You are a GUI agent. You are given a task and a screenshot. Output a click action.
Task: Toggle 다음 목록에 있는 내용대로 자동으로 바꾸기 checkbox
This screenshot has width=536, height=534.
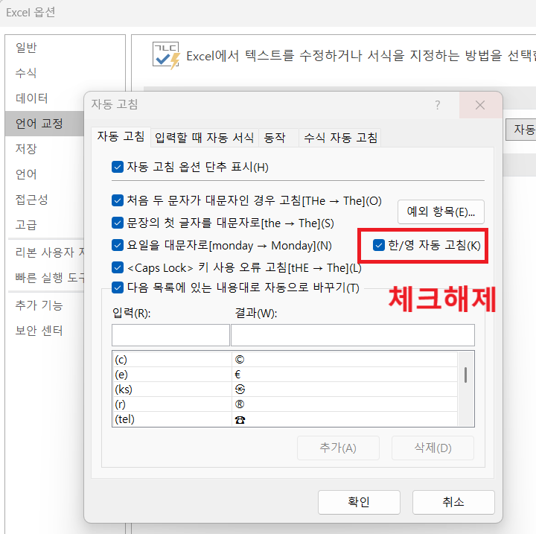118,287
